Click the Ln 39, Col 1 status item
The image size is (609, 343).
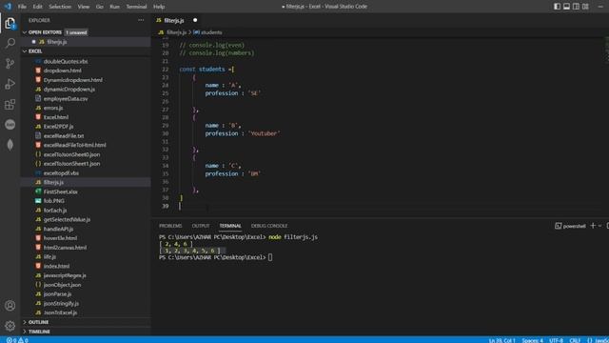[x=502, y=340]
